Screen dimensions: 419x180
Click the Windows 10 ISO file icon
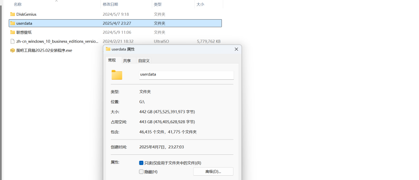coord(12,41)
